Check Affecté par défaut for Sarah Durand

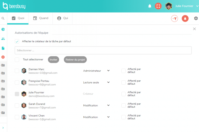point(123,106)
